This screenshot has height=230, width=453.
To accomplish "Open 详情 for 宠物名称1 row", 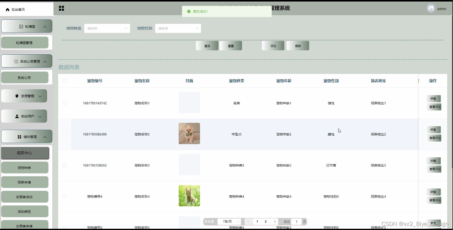I will [x=433, y=99].
